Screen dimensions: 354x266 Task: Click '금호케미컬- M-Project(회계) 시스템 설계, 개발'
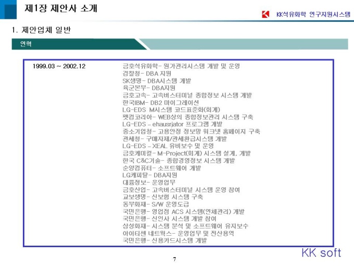[x=186, y=153]
